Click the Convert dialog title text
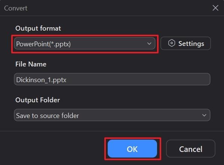The height and width of the screenshot is (165, 224). 16,8
